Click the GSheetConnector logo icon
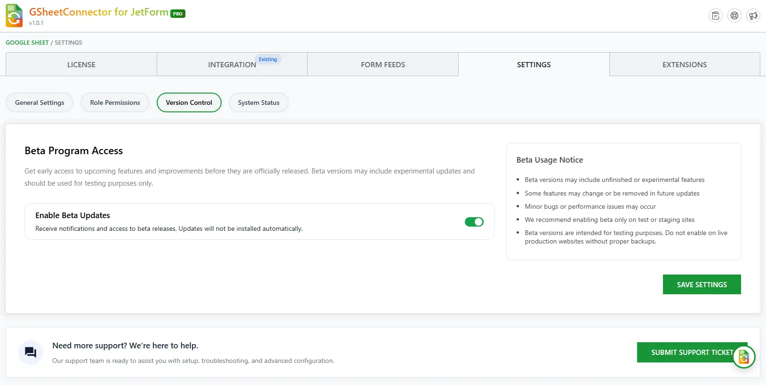 [x=14, y=16]
